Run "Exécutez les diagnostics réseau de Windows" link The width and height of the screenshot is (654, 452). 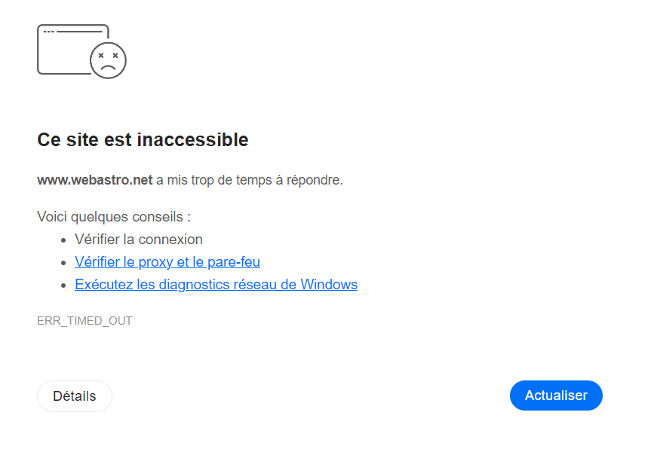point(216,285)
